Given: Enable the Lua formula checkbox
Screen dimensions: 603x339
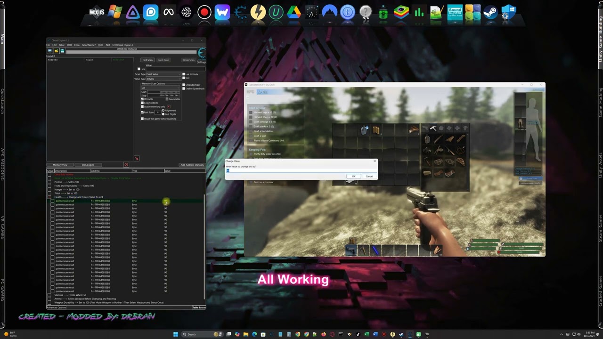Looking at the screenshot, I should tap(183, 74).
